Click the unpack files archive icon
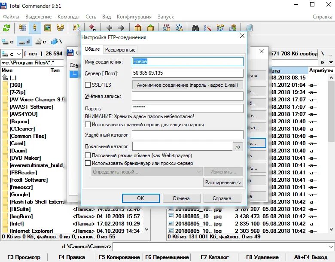 pyautogui.click(x=150, y=28)
